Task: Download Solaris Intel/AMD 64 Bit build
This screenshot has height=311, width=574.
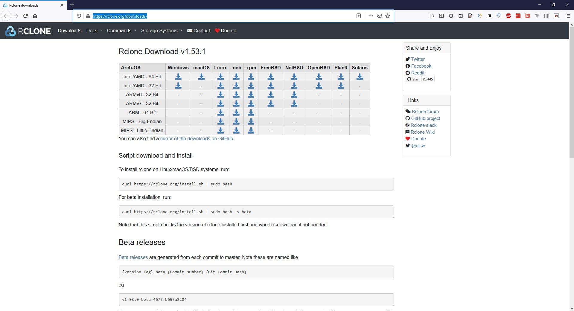Action: point(360,77)
